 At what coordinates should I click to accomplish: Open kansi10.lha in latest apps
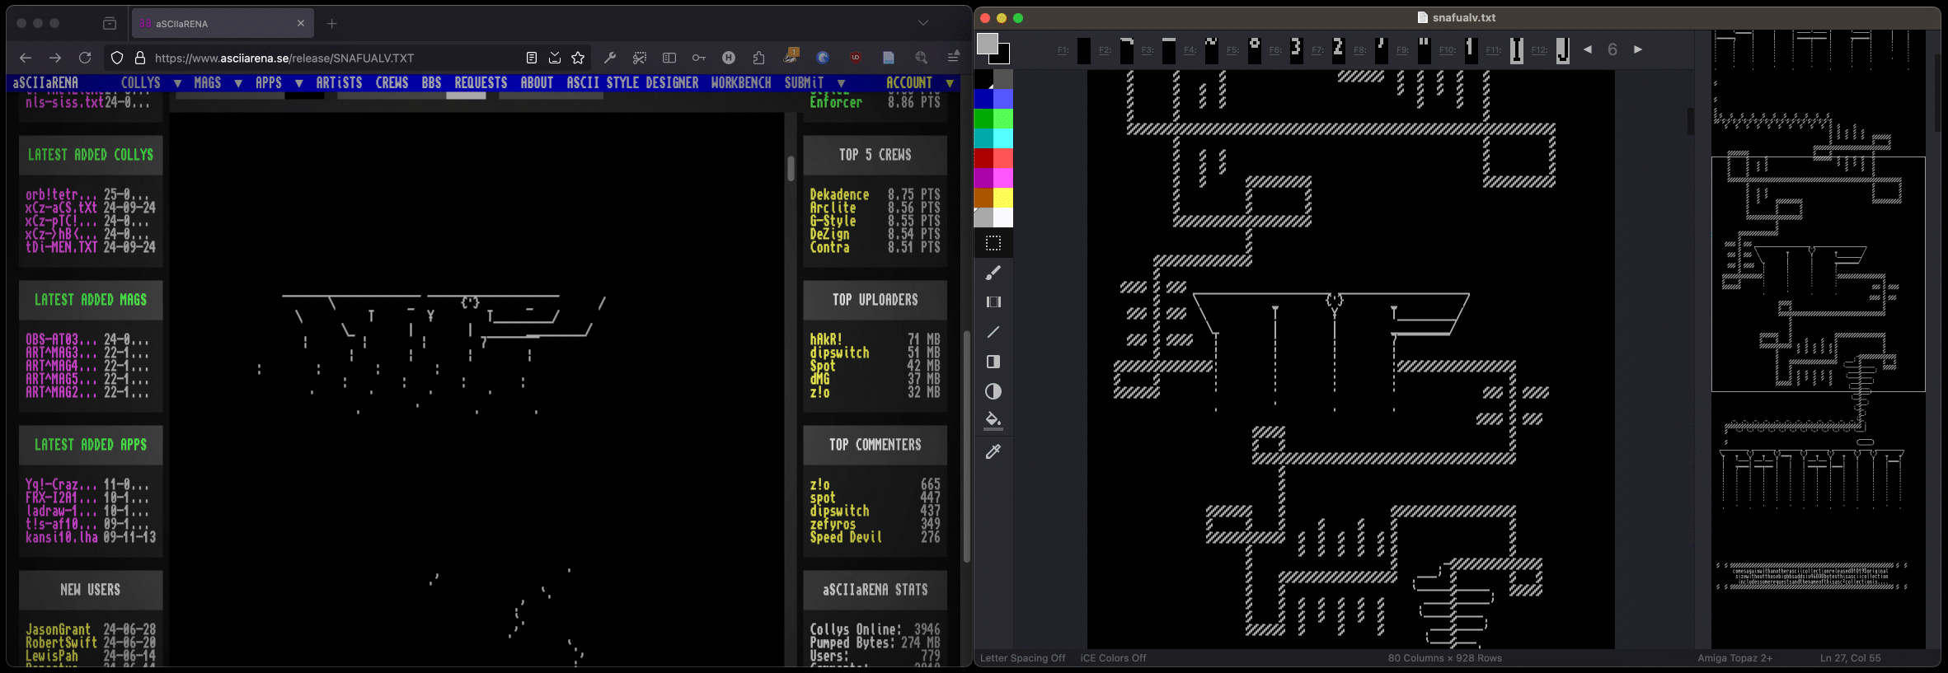(x=61, y=537)
